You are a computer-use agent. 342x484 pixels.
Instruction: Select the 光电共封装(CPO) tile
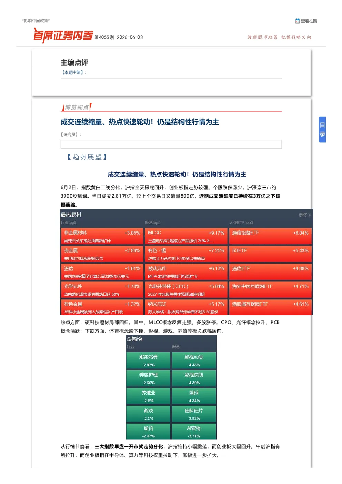186,290
